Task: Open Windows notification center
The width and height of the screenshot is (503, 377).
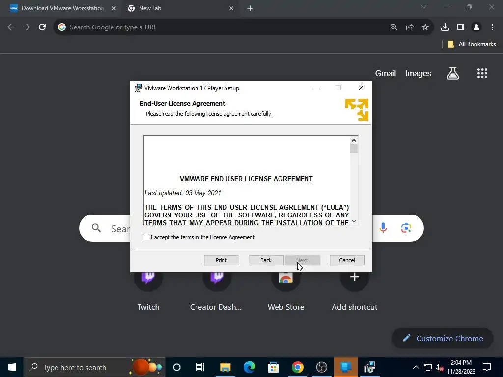Action: (487, 367)
